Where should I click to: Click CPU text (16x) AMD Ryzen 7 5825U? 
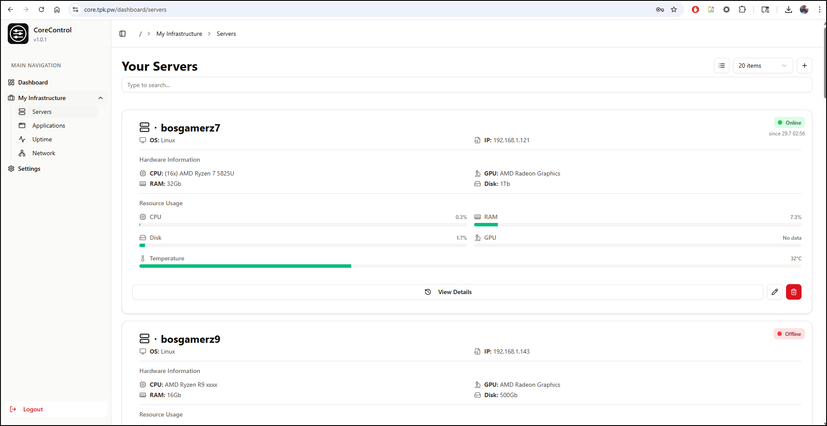click(199, 173)
